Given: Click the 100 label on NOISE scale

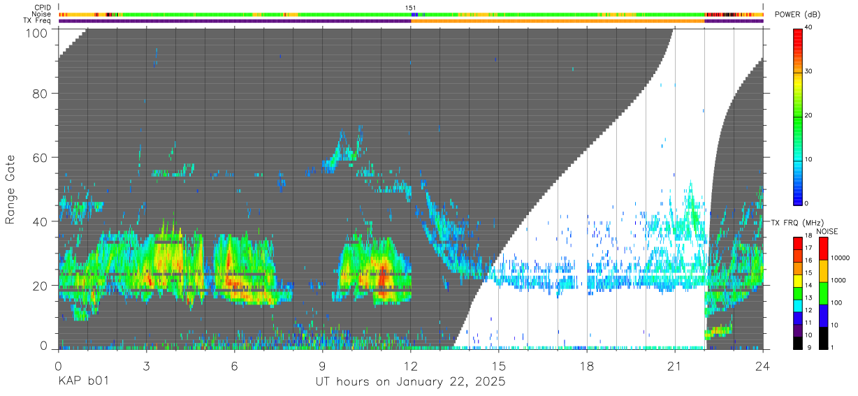Looking at the screenshot, I should click(837, 302).
